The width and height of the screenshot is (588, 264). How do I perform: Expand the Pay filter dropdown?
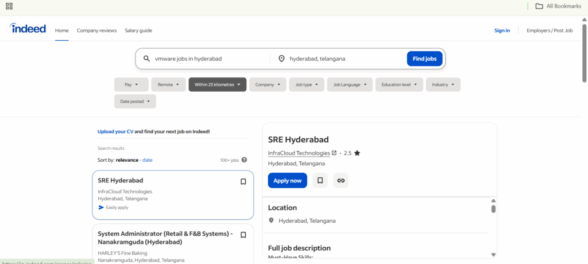[x=131, y=85]
